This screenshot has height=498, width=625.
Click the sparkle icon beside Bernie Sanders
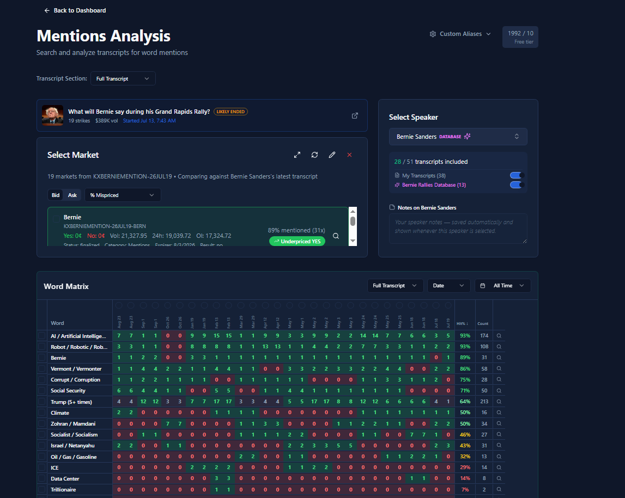click(467, 136)
